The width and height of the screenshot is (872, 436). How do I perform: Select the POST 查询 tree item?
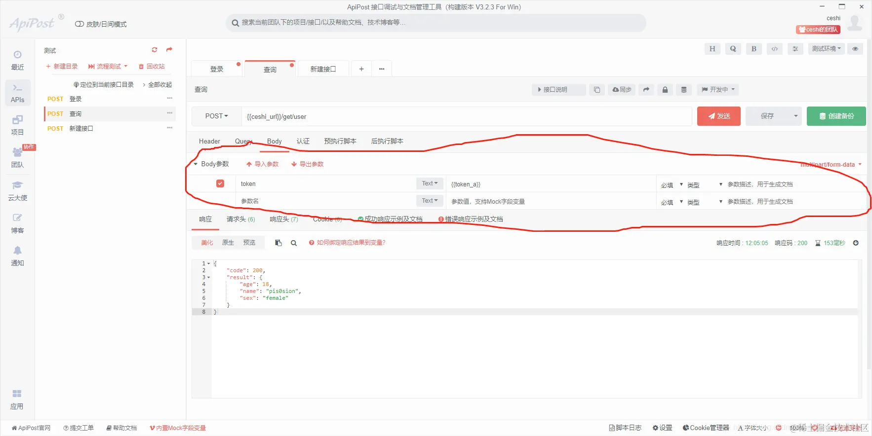pyautogui.click(x=110, y=114)
